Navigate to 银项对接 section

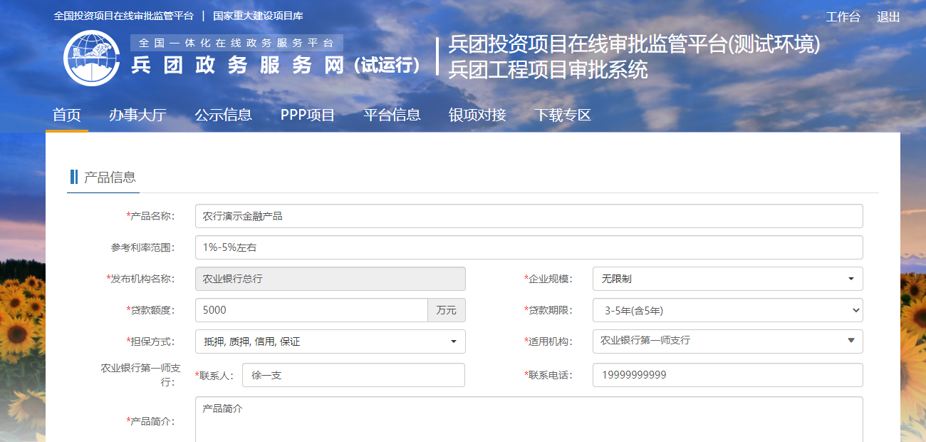(x=477, y=115)
